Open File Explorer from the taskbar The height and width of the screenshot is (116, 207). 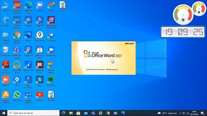click(71, 113)
